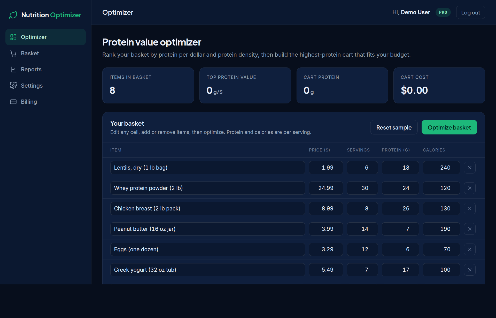The image size is (496, 318).
Task: Click the Reports chart icon in sidebar
Action: coord(13,70)
